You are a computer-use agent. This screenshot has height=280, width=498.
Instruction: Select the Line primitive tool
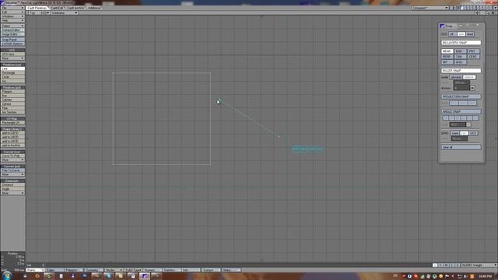click(12, 68)
